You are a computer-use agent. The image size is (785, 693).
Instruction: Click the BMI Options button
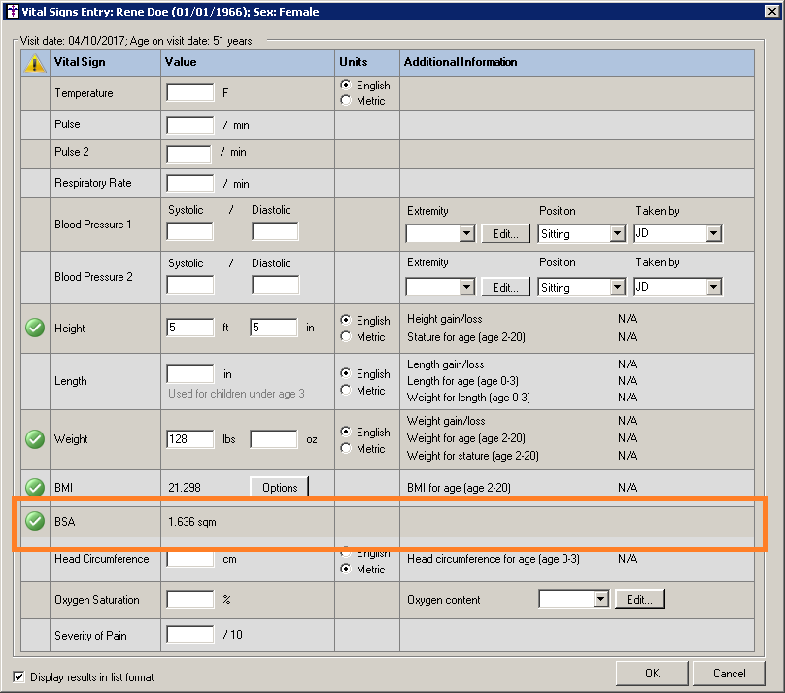coord(280,487)
